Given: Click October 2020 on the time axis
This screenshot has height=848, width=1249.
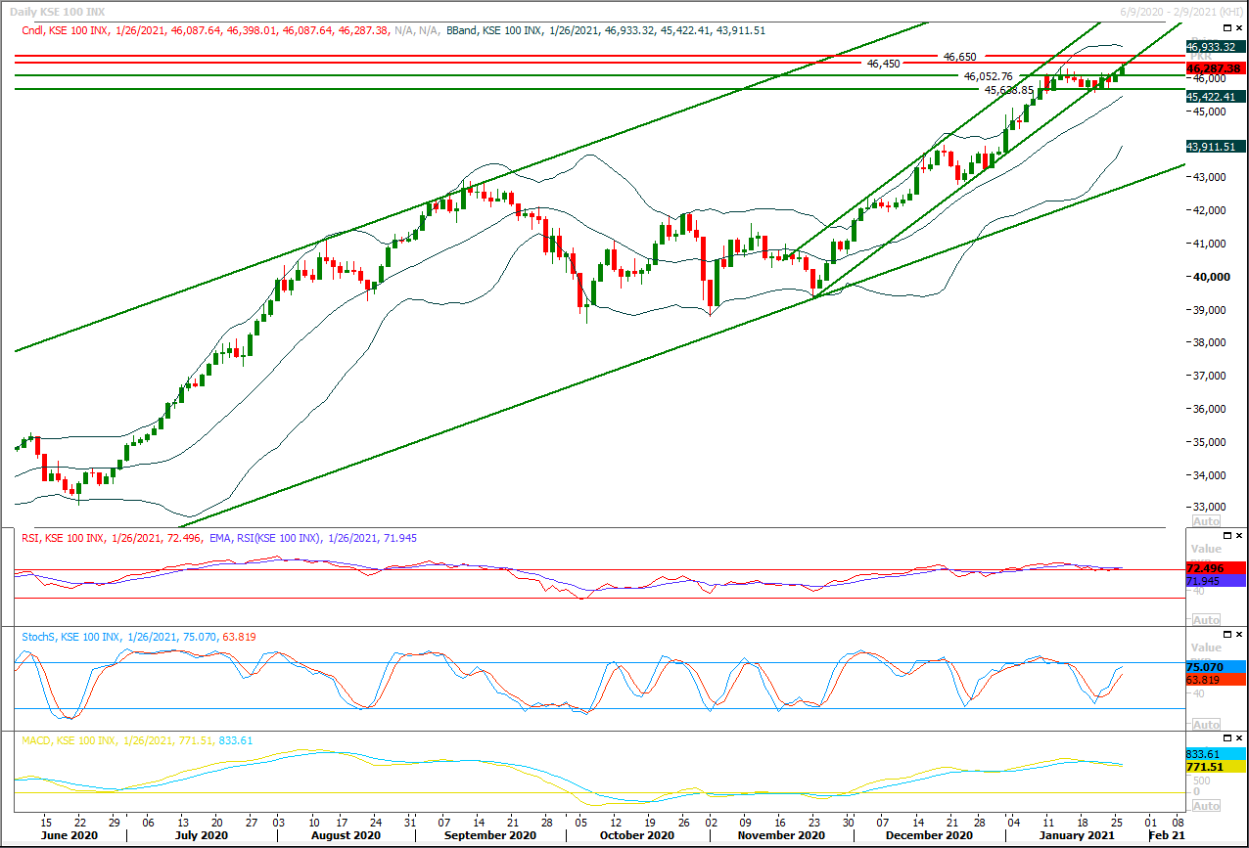Looking at the screenshot, I should pyautogui.click(x=636, y=836).
